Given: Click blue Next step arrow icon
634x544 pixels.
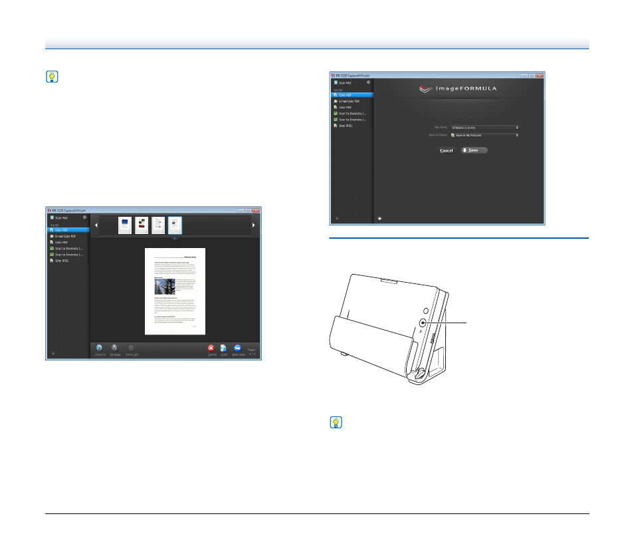Looking at the screenshot, I should 238,348.
